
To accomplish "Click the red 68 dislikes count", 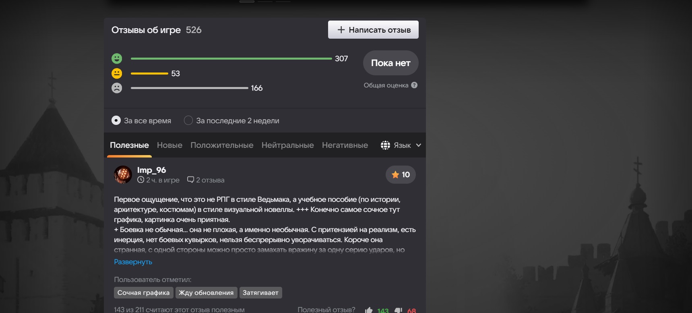I will tap(411, 311).
